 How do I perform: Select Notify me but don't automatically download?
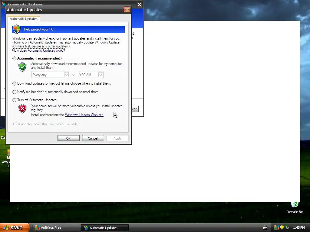(14, 92)
